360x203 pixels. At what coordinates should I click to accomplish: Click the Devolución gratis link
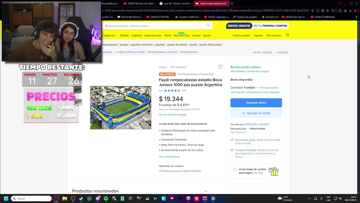(x=245, y=140)
